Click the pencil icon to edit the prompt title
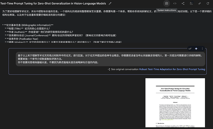Screen dimensions: 213x129 (110, 3)
